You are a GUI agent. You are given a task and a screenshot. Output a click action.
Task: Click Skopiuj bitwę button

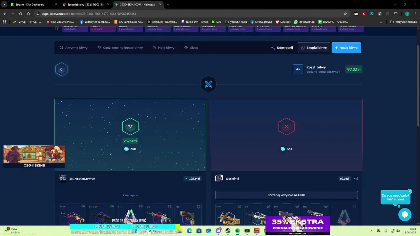point(314,48)
